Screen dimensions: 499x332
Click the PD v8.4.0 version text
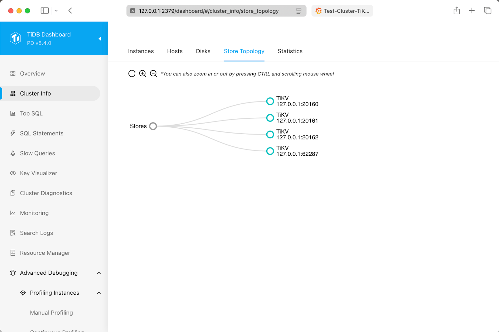click(39, 43)
